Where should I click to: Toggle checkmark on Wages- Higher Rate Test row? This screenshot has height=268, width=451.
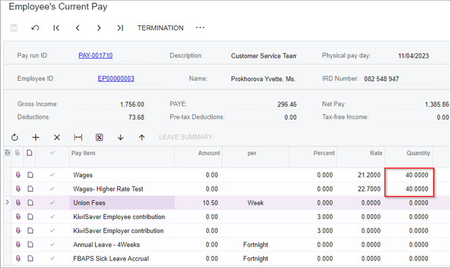point(52,189)
